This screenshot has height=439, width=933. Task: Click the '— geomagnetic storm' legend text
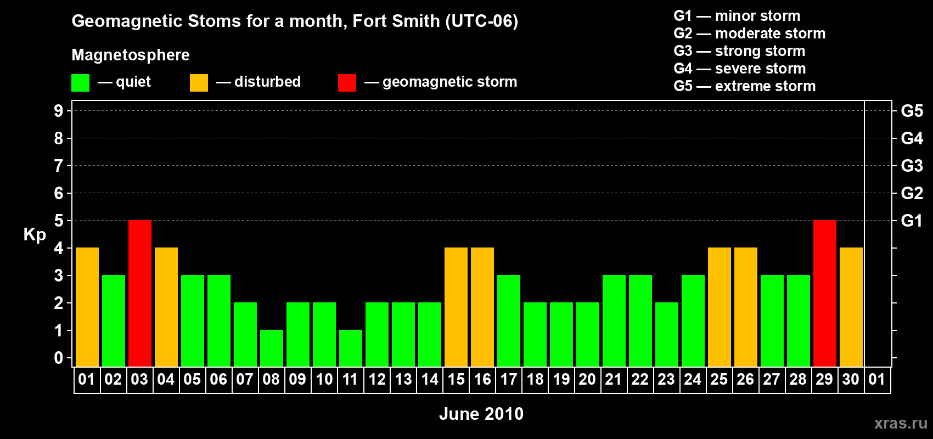(x=441, y=82)
